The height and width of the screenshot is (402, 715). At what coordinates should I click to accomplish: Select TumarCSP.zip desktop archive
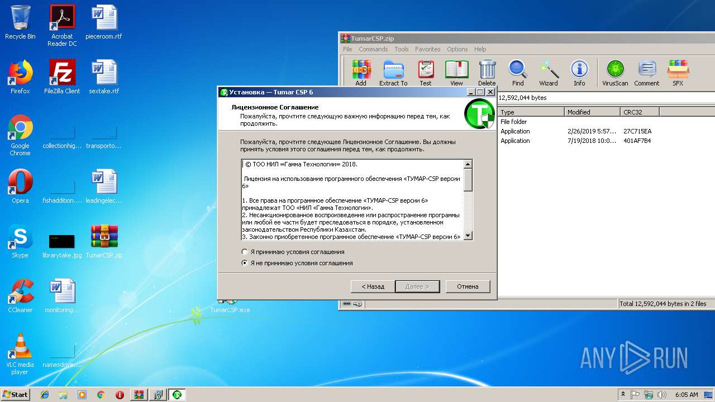(x=104, y=241)
